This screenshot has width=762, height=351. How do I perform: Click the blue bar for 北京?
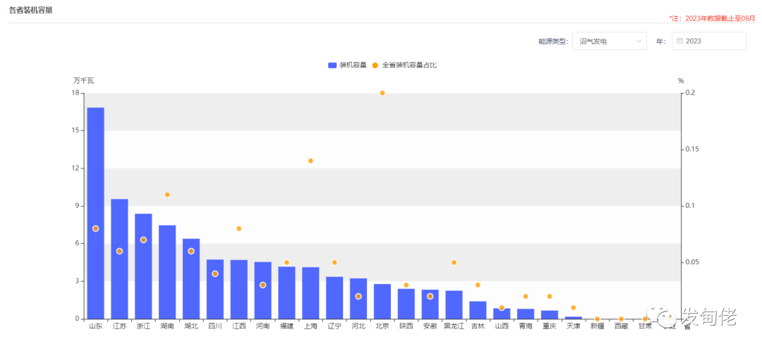click(x=382, y=302)
